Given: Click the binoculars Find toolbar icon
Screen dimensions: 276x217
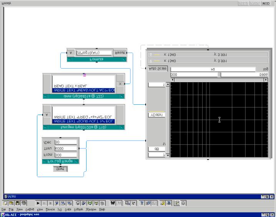Looking at the screenshot, I should [x=113, y=203].
